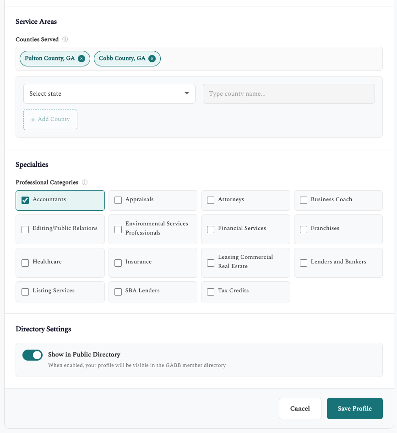Click the Counties Served info icon
This screenshot has height=433, width=397.
(65, 39)
